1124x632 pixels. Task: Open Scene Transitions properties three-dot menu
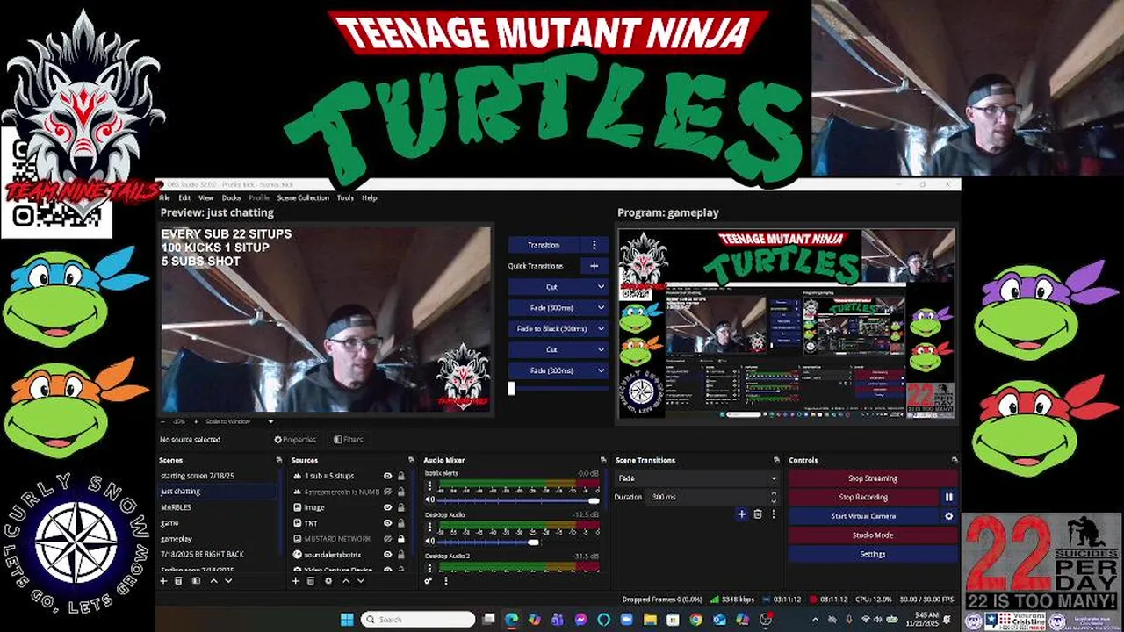pyautogui.click(x=774, y=514)
